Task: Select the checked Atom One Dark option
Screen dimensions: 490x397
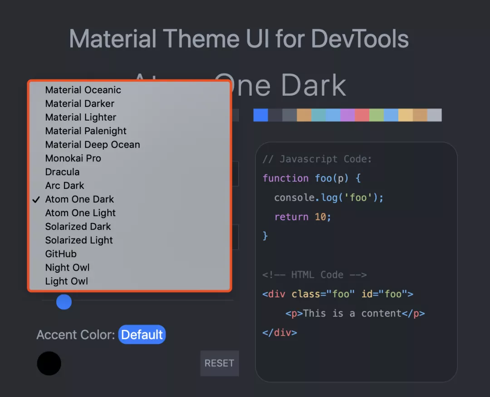Action: [130, 199]
